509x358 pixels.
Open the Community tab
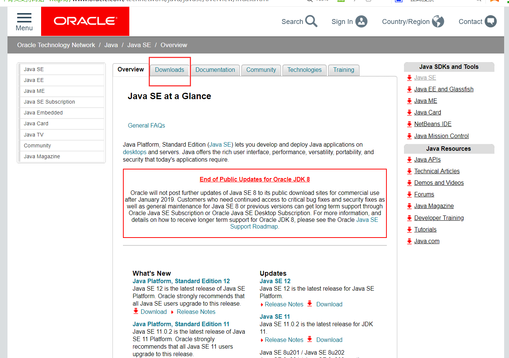click(x=261, y=70)
